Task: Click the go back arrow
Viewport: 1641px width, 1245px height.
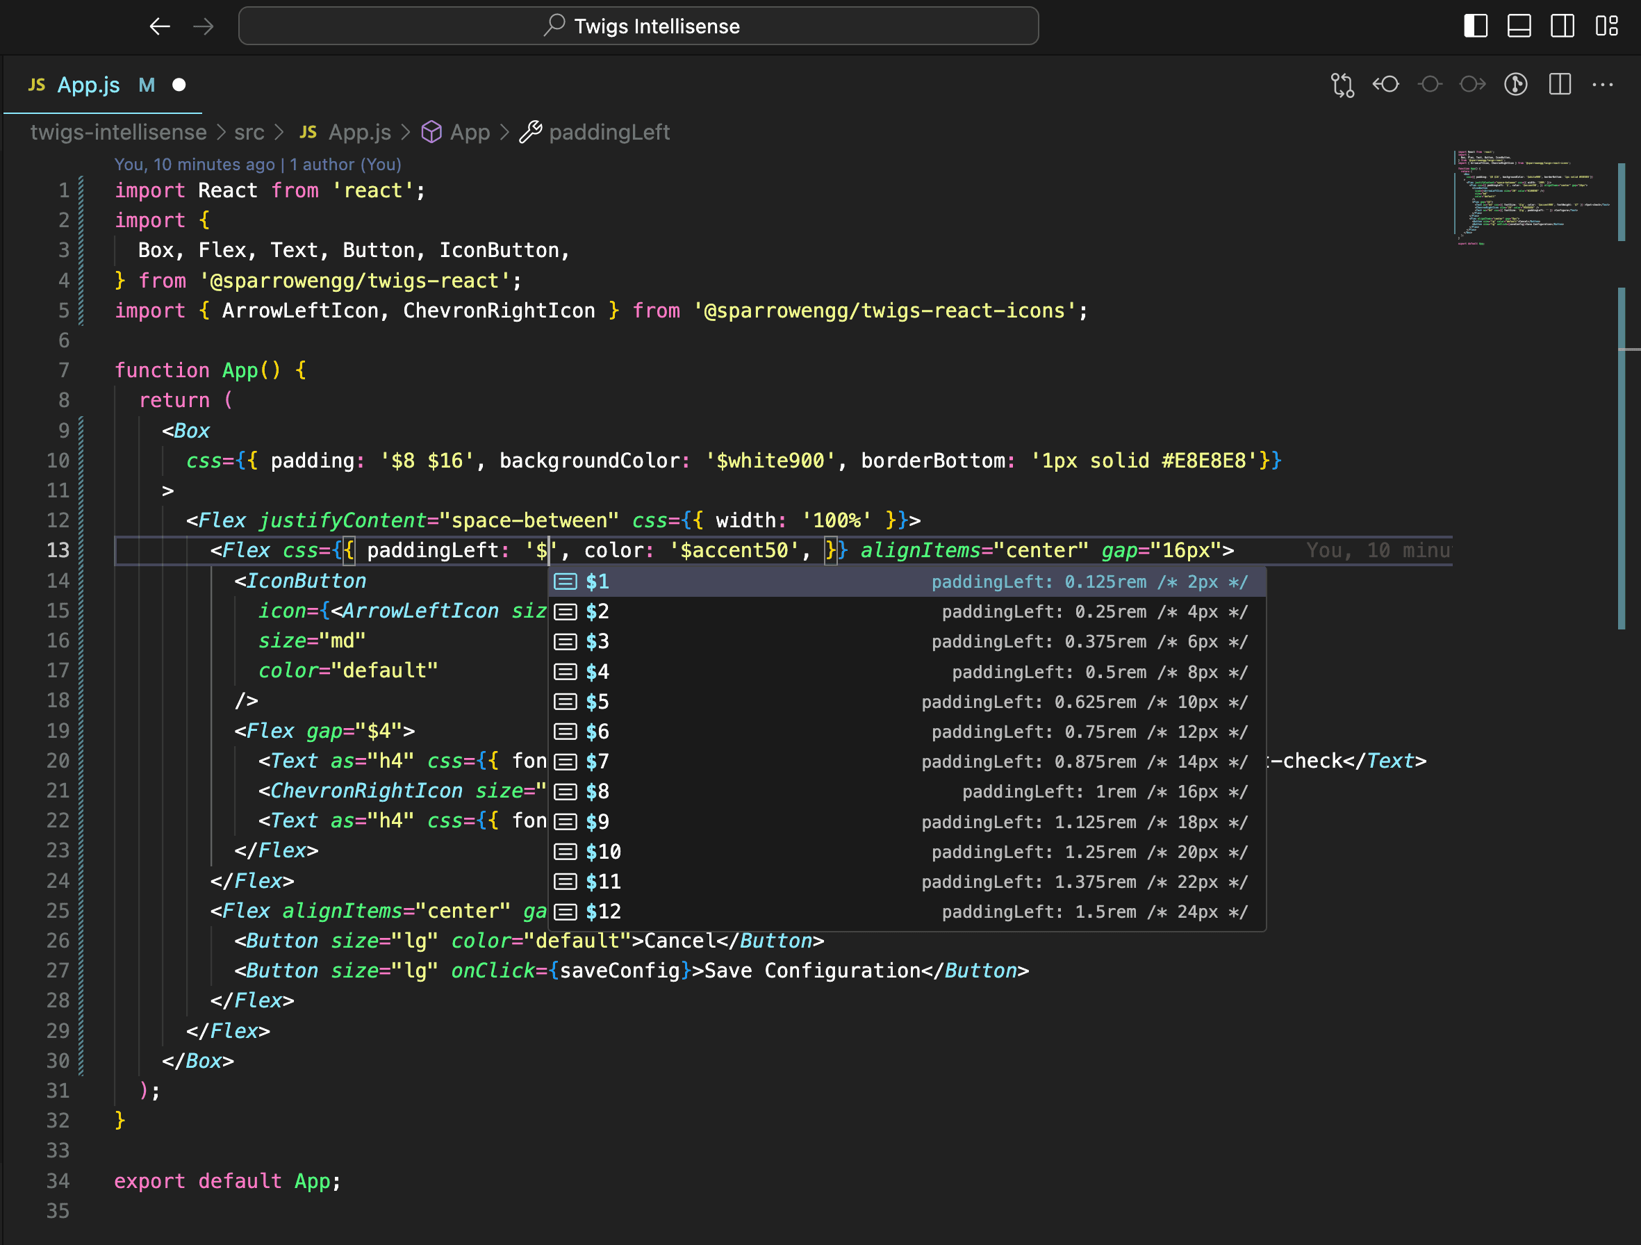Action: (160, 26)
